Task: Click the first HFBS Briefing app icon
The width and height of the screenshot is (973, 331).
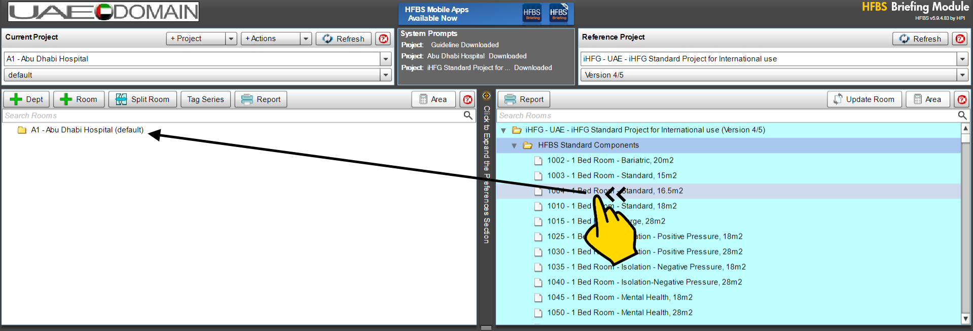Action: 532,14
